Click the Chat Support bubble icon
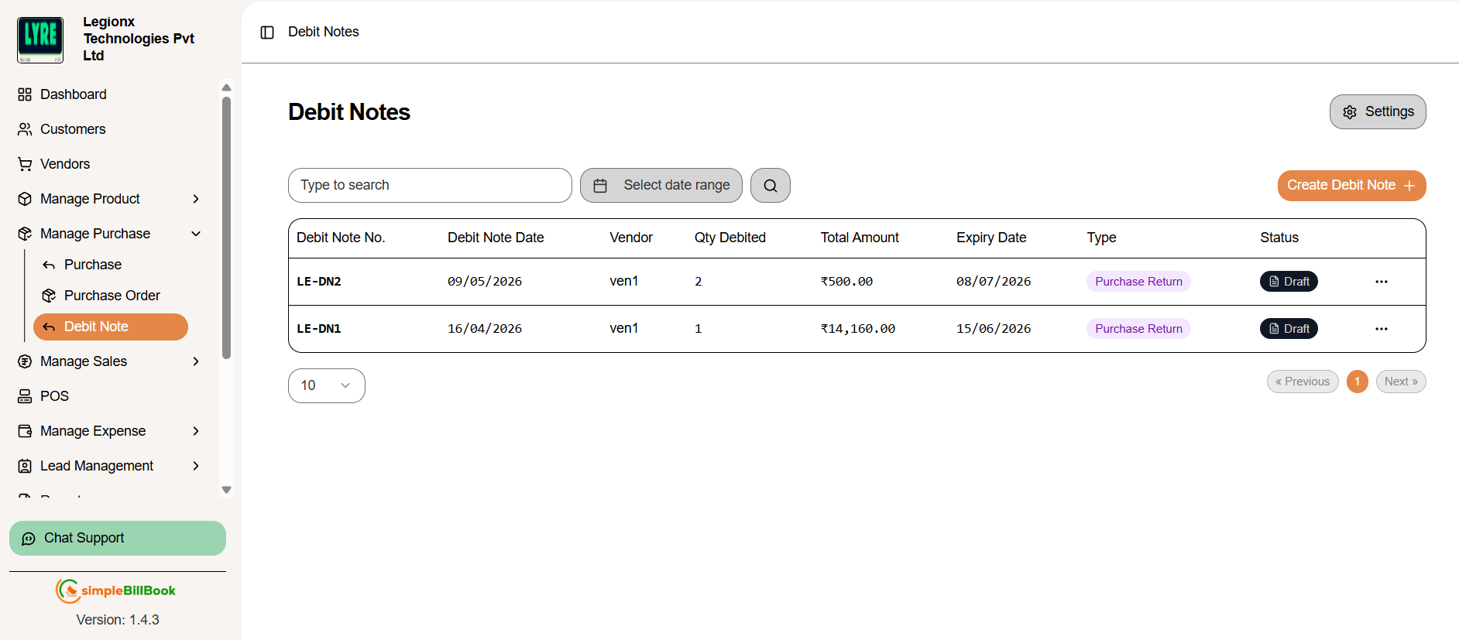Screen dimensions: 1459x640 [x=29, y=539]
